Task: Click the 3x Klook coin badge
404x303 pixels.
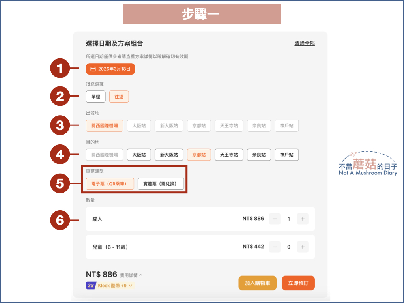Action: [91, 285]
